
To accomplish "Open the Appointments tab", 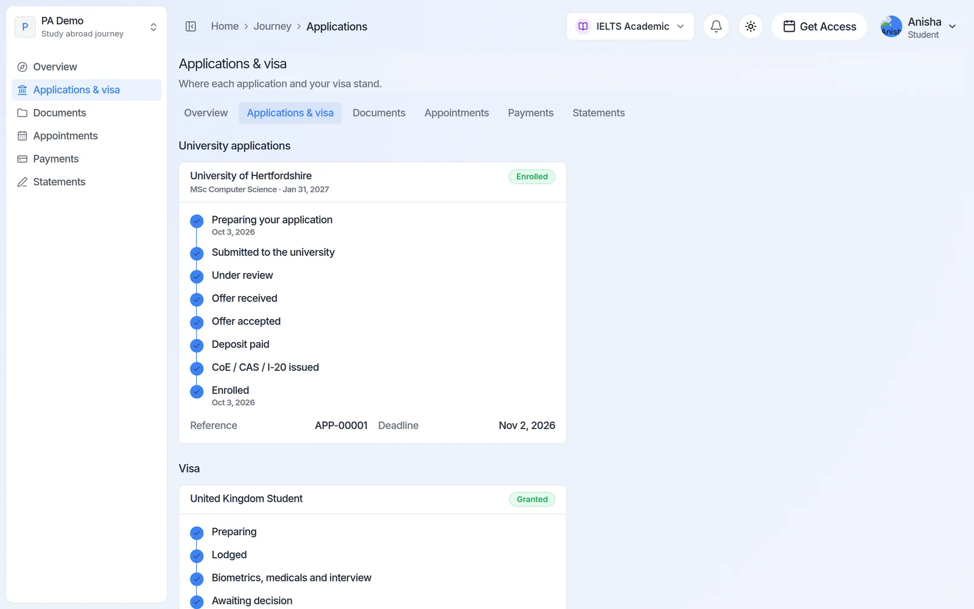I will pyautogui.click(x=457, y=113).
